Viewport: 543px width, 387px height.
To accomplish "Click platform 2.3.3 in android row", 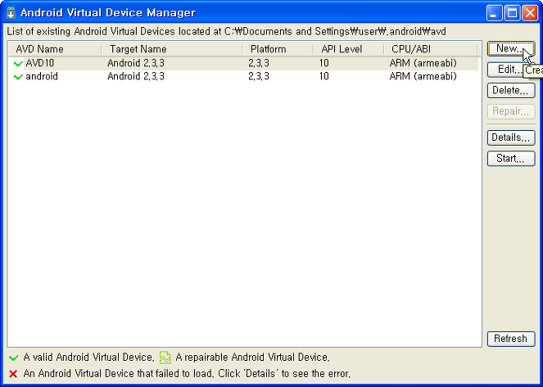I will [x=259, y=76].
